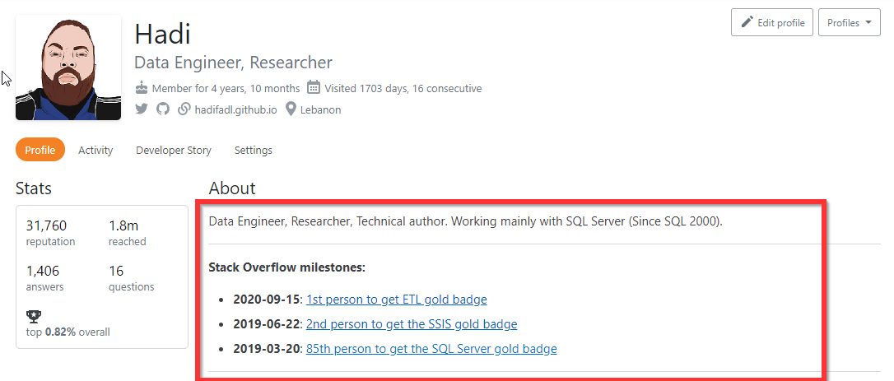Go to the Settings tab
The image size is (894, 381).
(254, 151)
